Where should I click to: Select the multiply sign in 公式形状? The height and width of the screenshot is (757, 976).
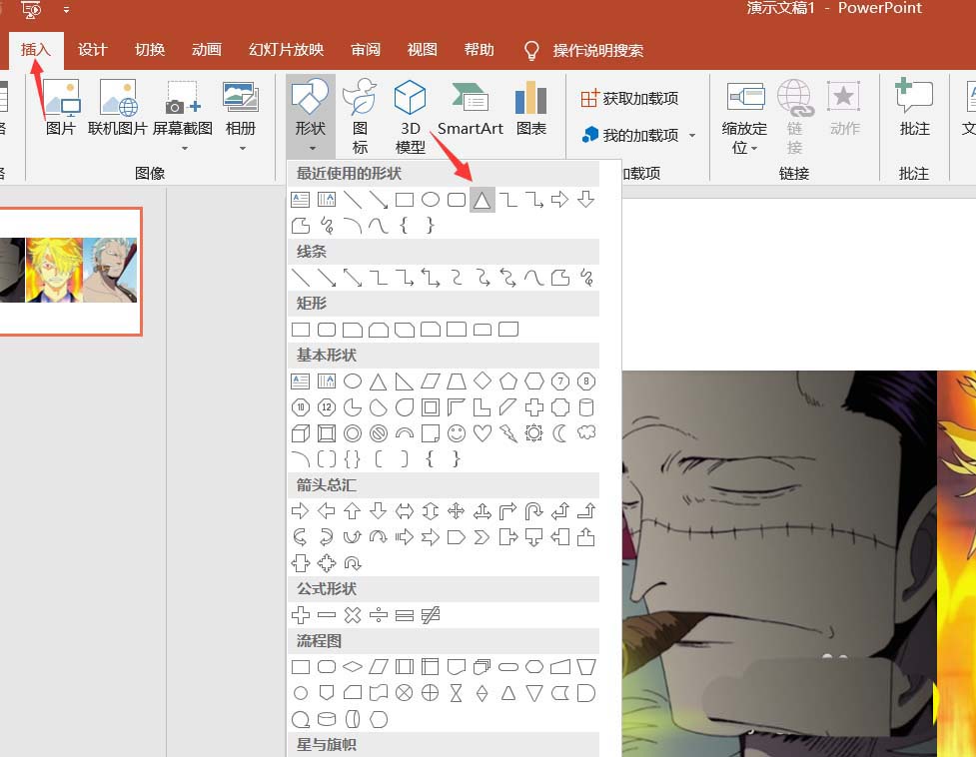(353, 615)
